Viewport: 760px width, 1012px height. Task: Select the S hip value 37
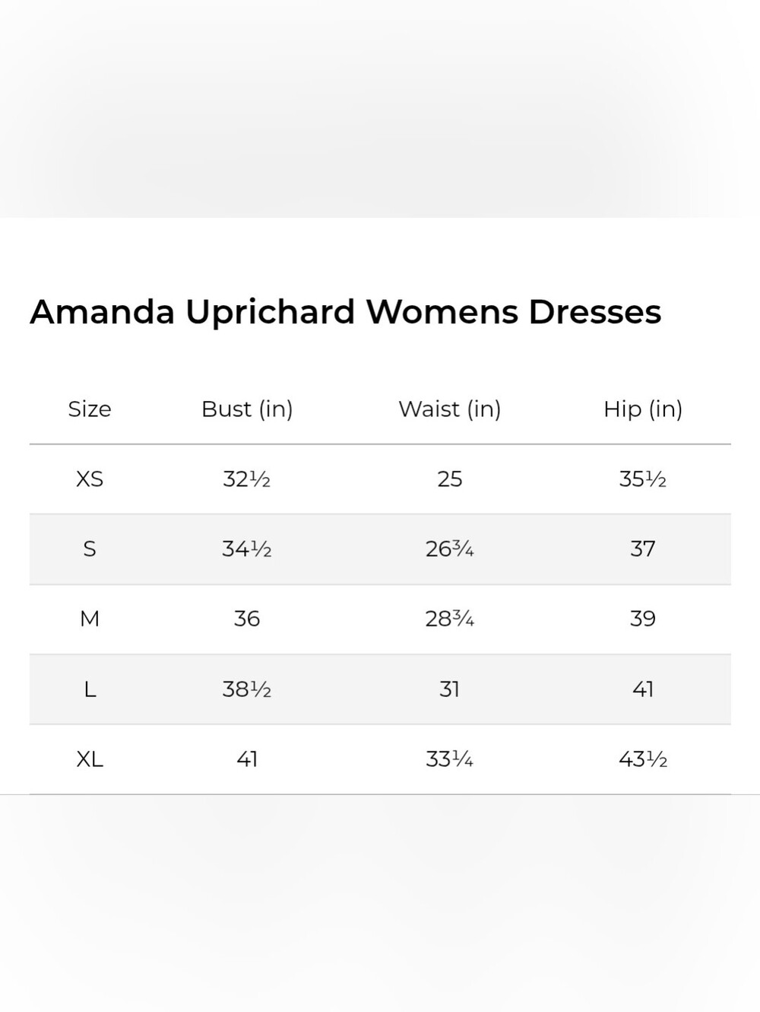click(x=643, y=549)
